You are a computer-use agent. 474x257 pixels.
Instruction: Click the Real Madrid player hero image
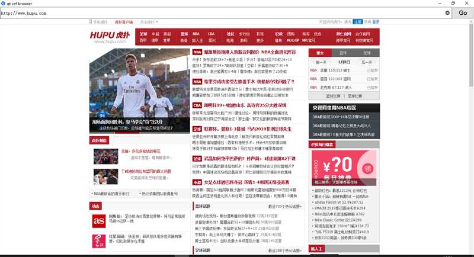[140, 91]
